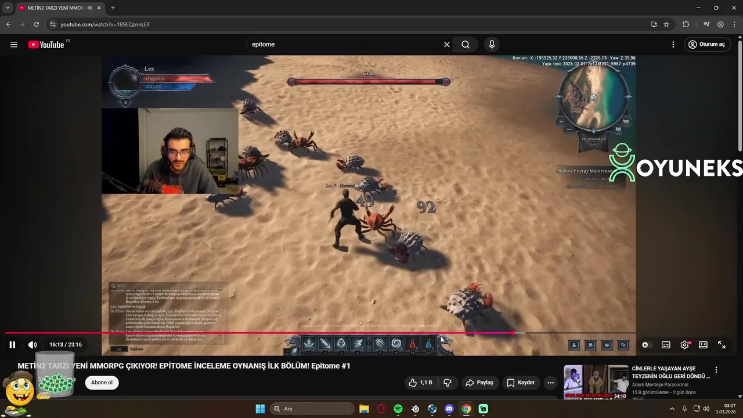
Task: Switch to Chrome taskbar icon
Action: click(x=466, y=409)
